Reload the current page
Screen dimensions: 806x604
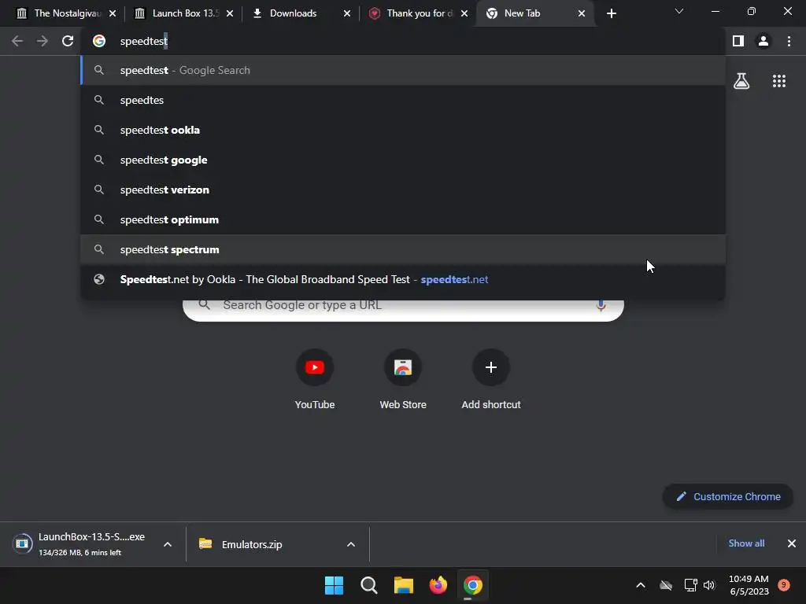point(68,41)
